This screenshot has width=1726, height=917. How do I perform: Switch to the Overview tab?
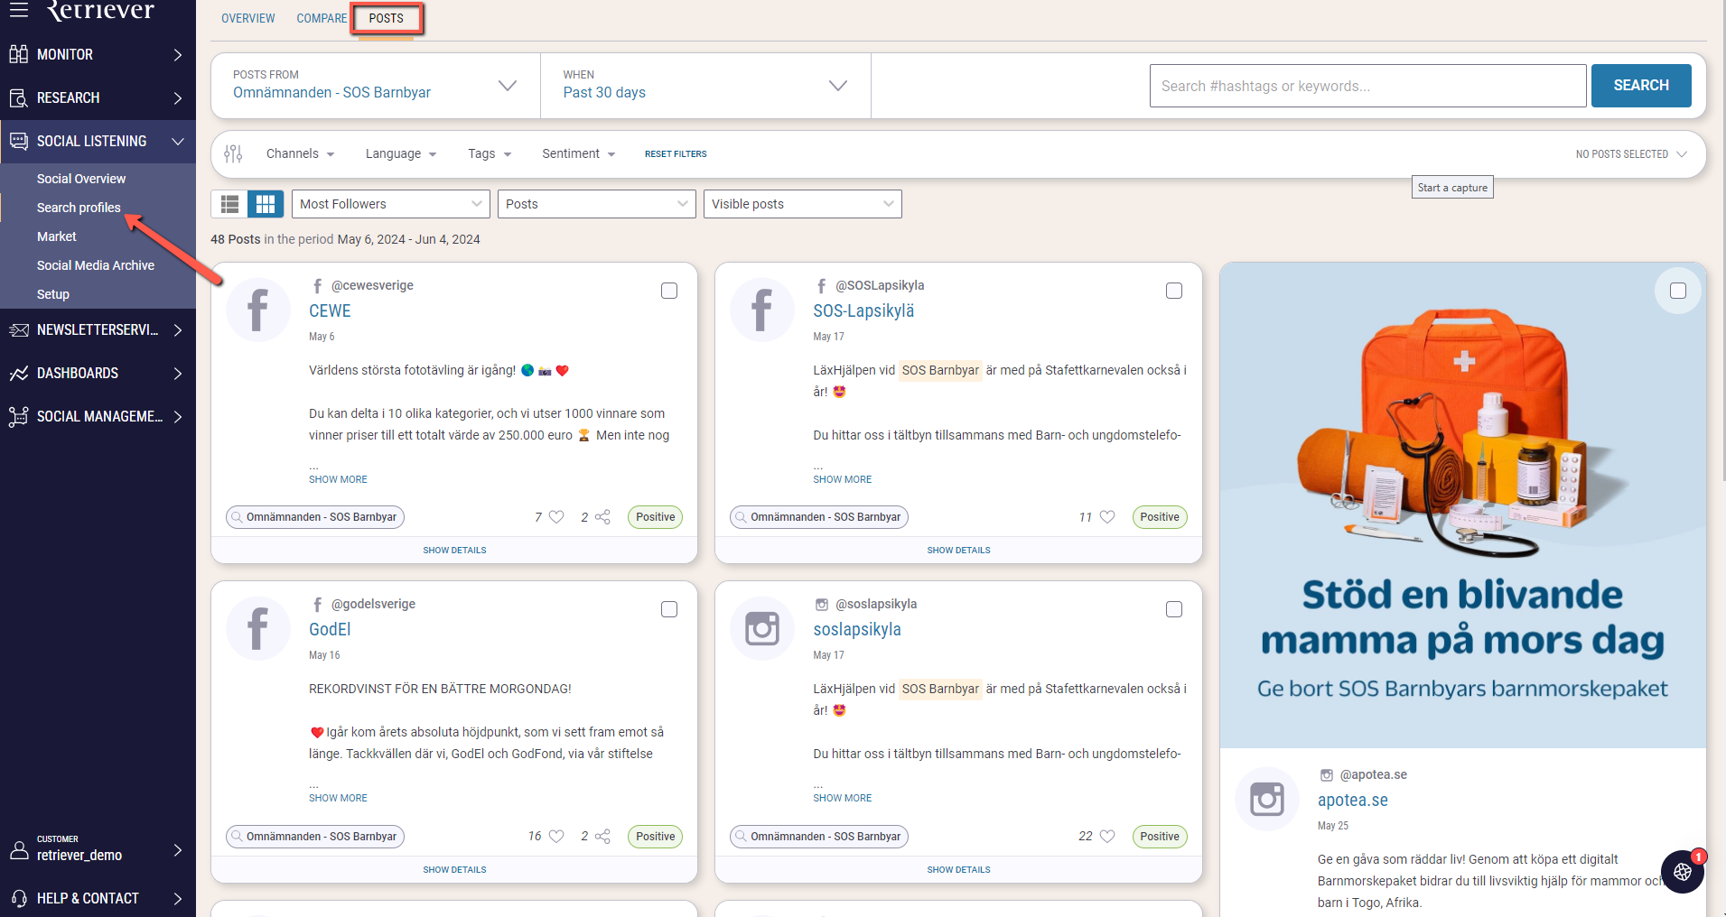[248, 18]
